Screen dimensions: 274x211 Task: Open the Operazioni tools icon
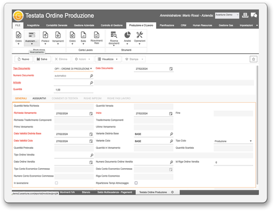140,38
